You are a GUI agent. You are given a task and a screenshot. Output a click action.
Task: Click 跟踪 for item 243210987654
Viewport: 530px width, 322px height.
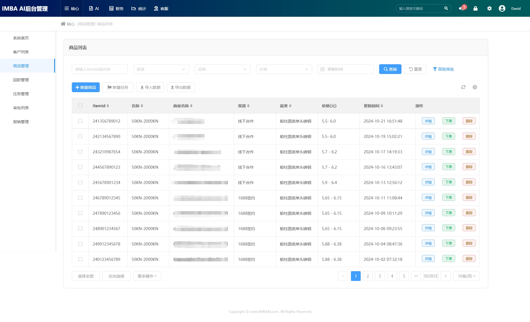coord(469,152)
